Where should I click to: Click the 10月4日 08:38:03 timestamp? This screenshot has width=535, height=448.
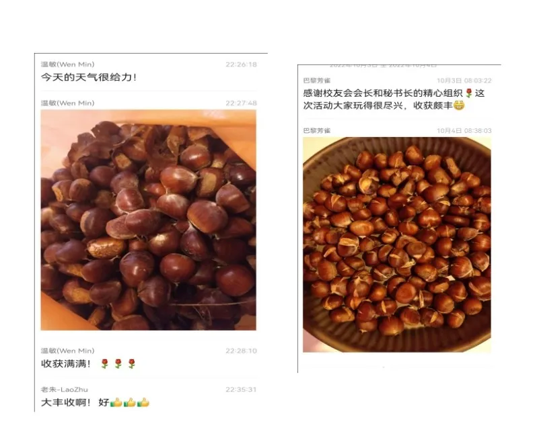[x=464, y=131]
